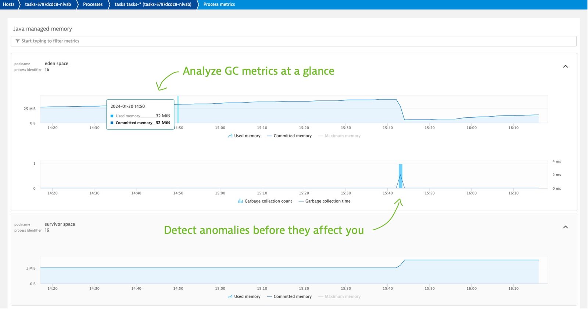Toggle Used memory legend in eden chart
Image resolution: width=588 pixels, height=331 pixels.
244,136
